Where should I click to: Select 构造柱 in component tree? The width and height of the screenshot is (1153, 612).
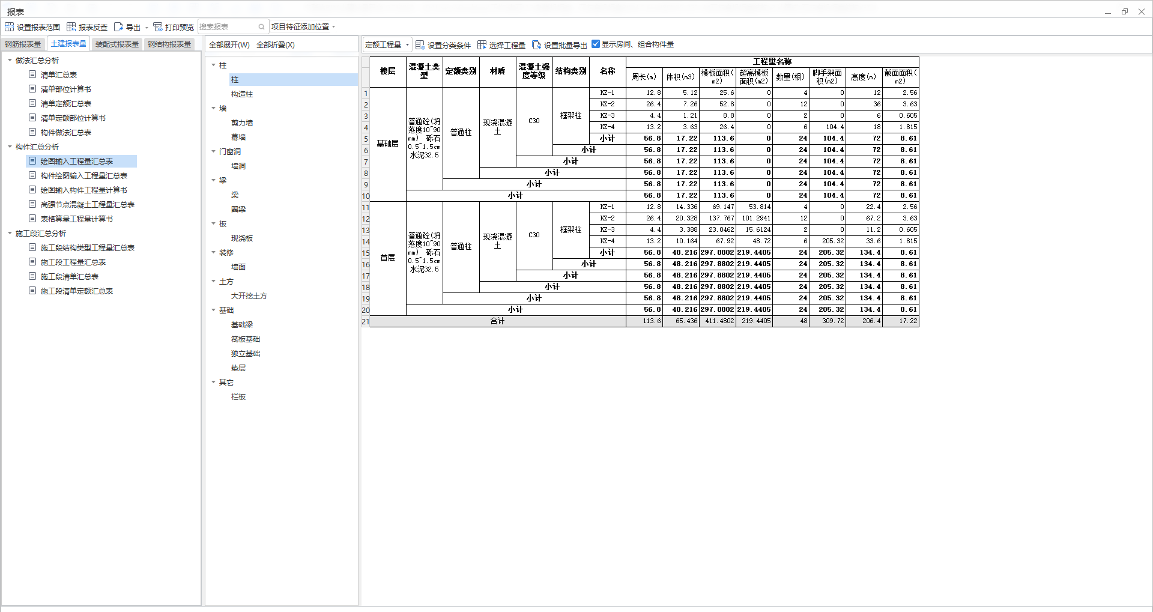[x=242, y=94]
